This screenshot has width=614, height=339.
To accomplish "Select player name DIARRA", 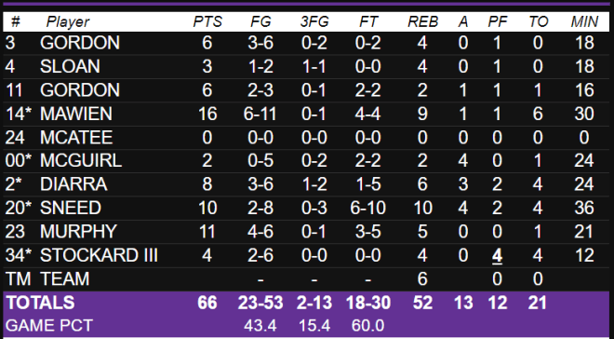I will [73, 184].
